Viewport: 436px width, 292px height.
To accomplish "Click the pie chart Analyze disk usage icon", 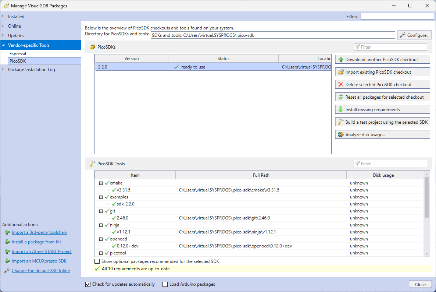I will (341, 135).
